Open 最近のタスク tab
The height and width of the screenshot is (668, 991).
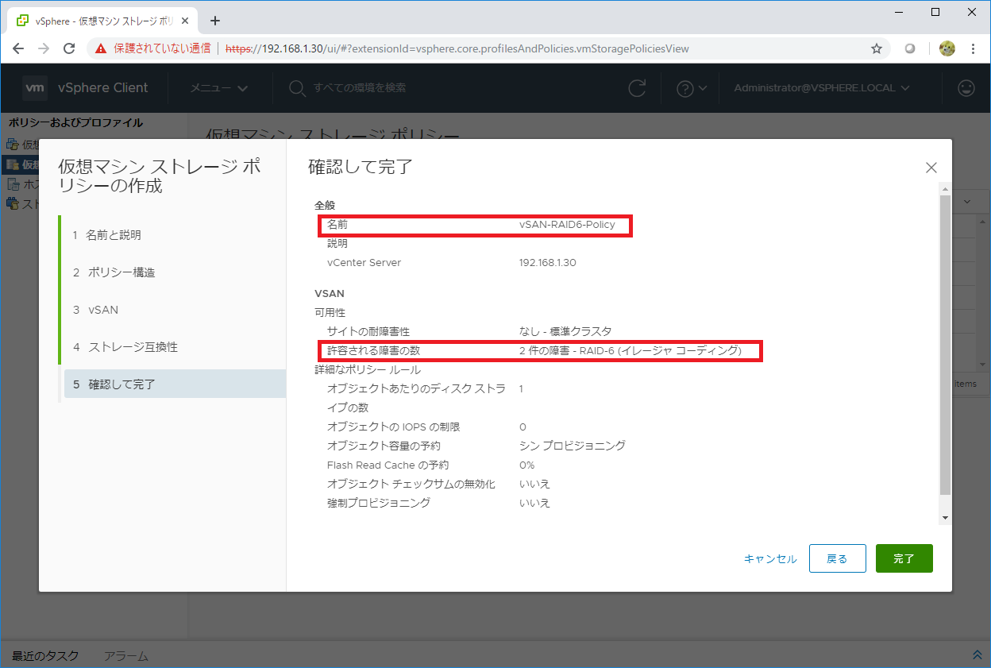44,656
